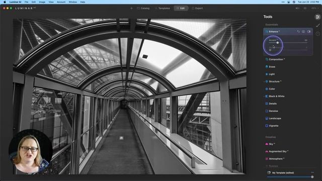The height and width of the screenshot is (181, 322).
Task: Expand the Atmosphere tool
Action: point(276,159)
